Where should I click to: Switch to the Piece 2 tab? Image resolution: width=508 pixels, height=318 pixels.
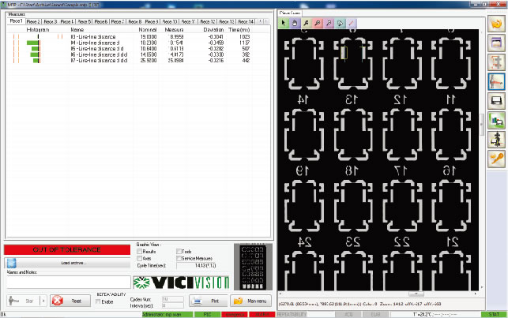point(33,21)
